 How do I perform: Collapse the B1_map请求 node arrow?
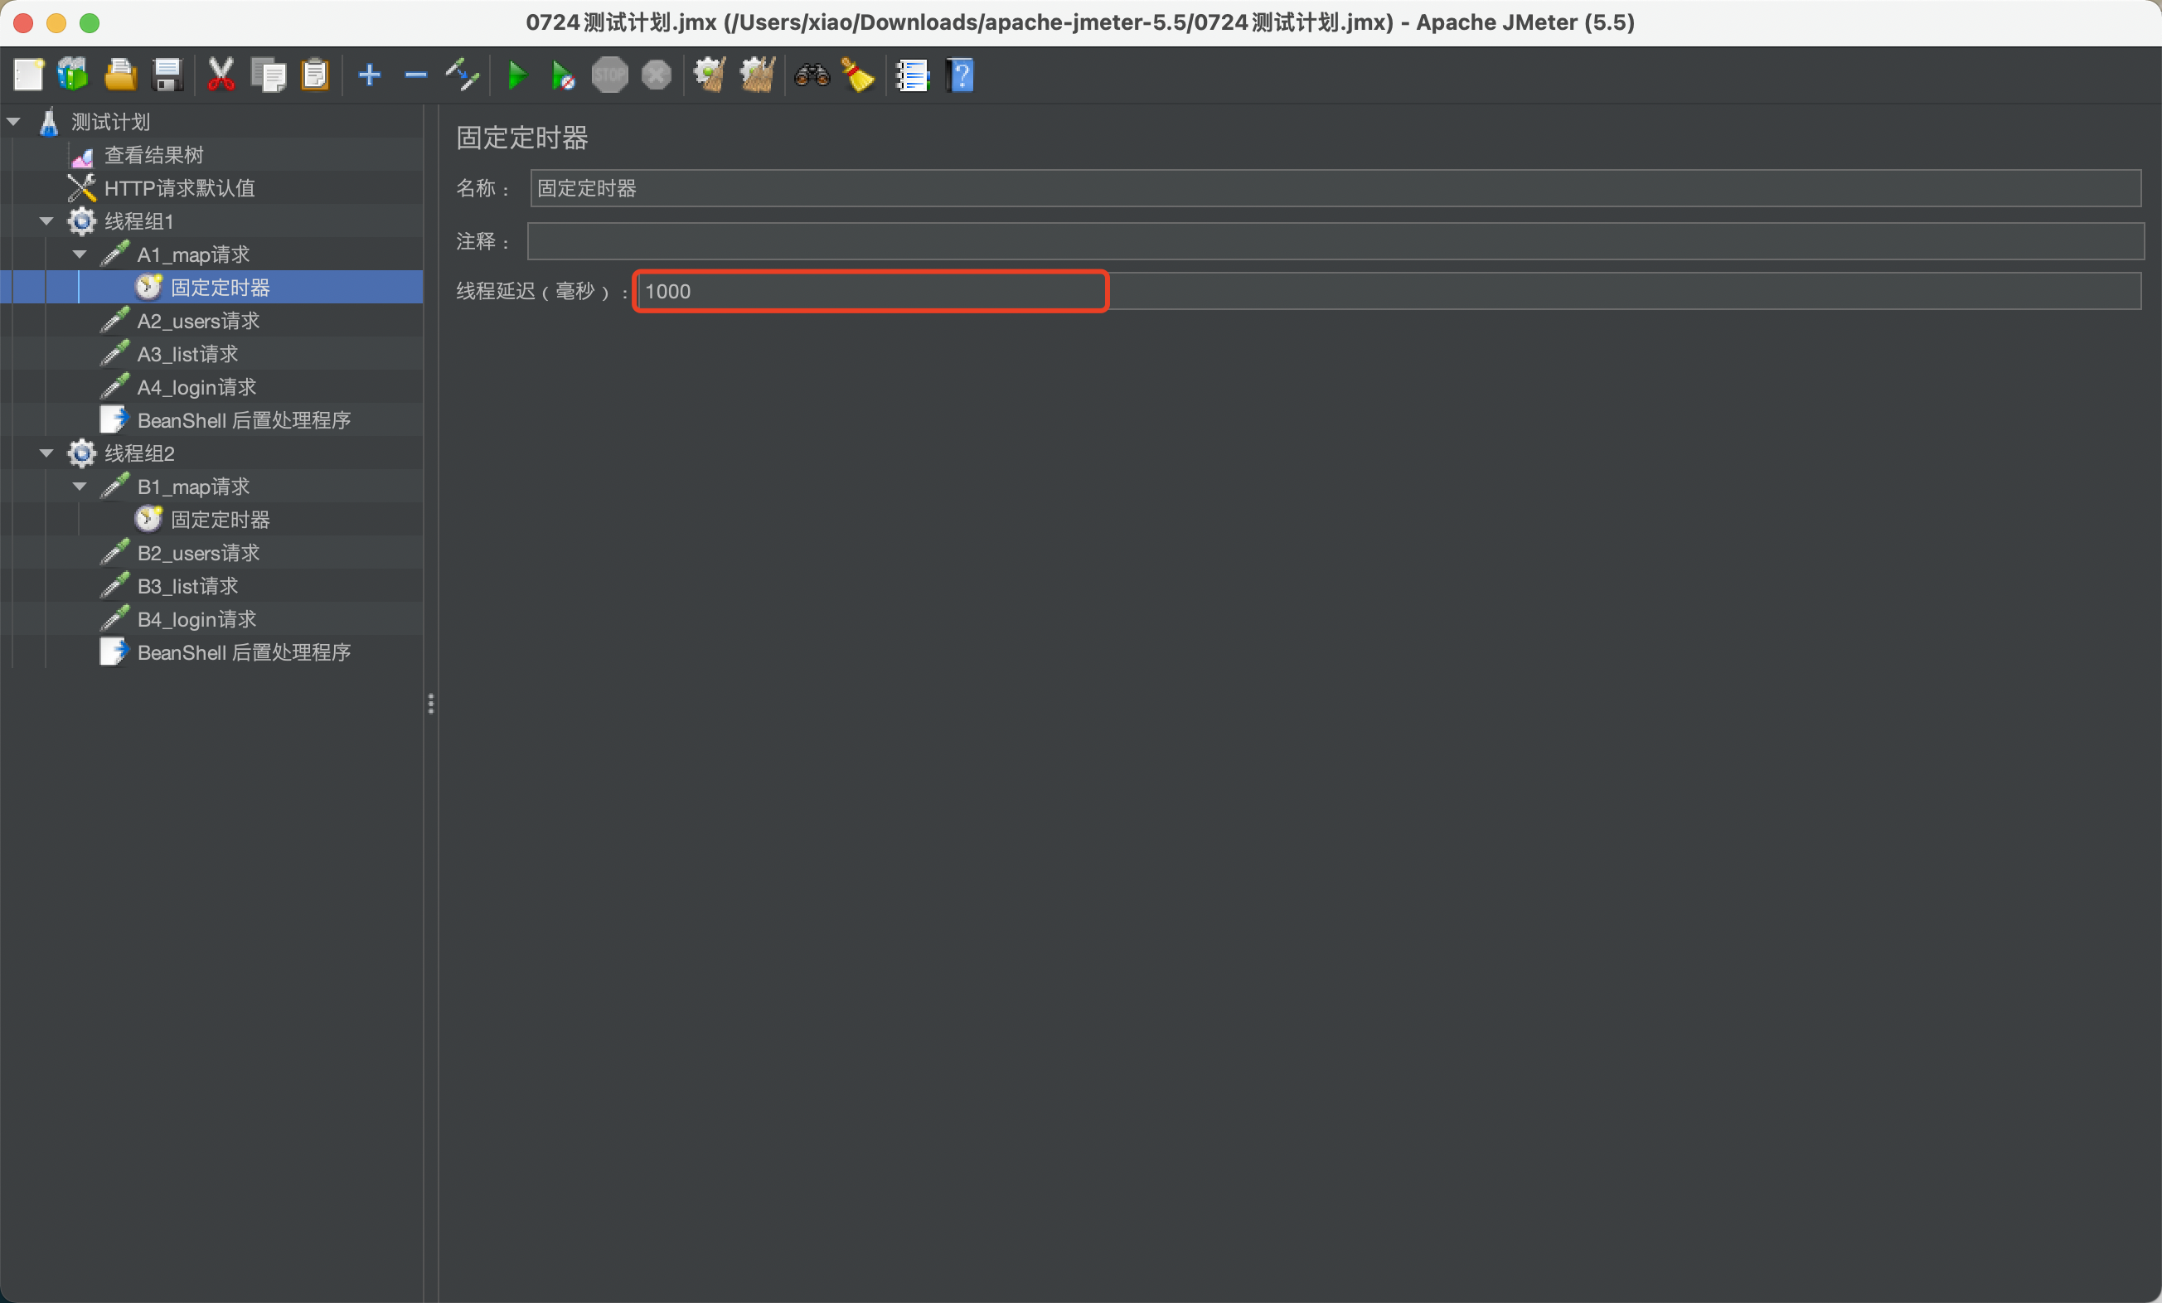80,486
